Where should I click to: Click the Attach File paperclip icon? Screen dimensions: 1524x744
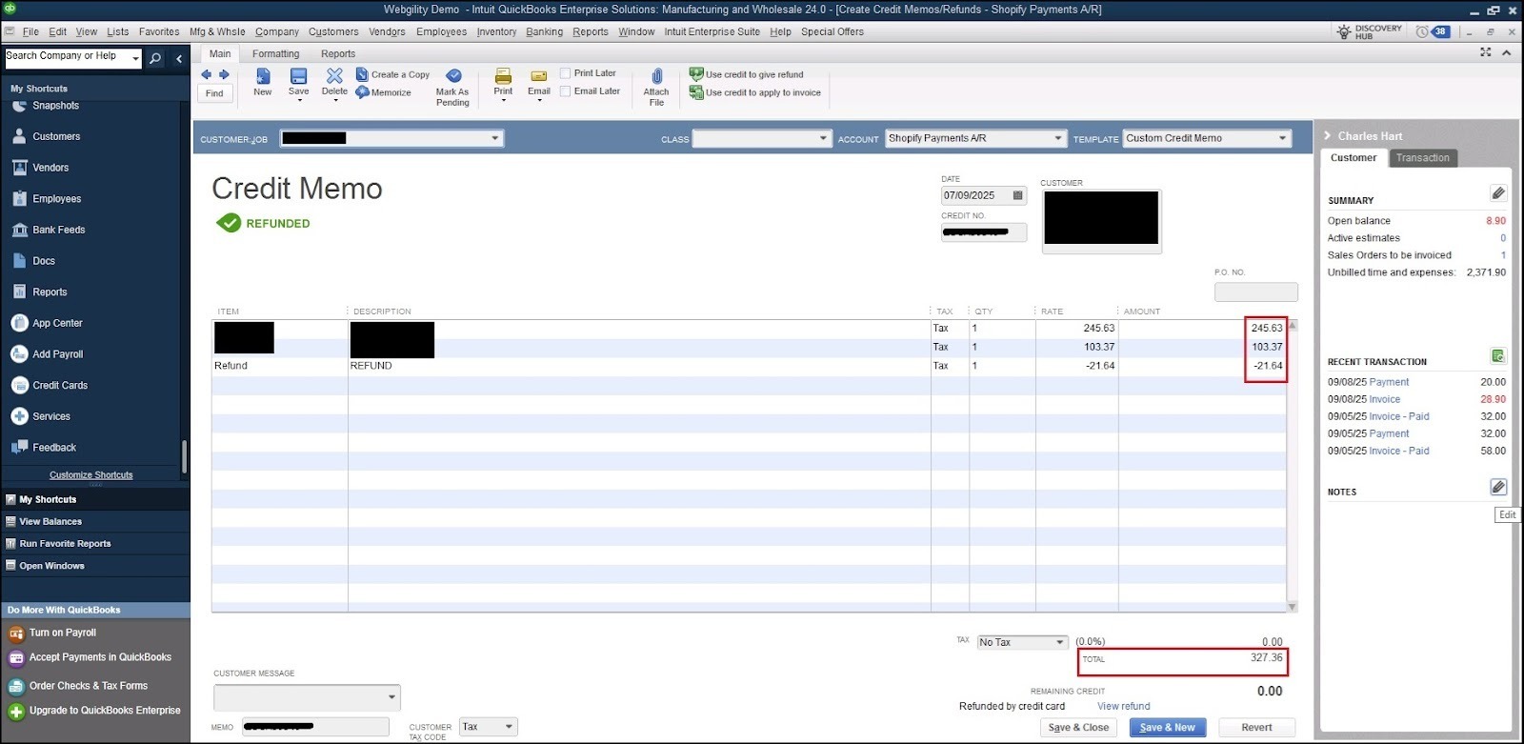tap(656, 76)
